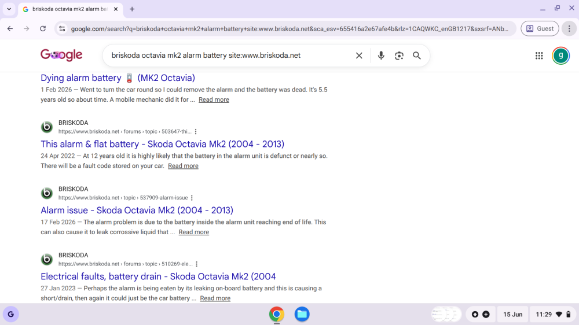Open the Files app from the shelf
Screen dimensions: 579x325
tap(302, 315)
